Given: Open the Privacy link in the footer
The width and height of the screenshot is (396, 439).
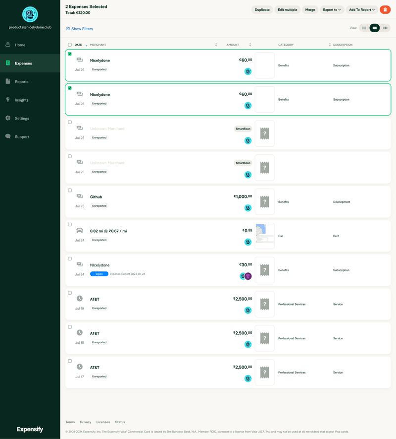Looking at the screenshot, I should 85,422.
